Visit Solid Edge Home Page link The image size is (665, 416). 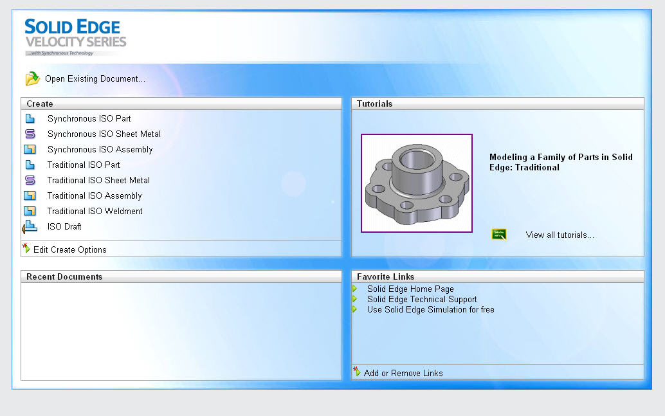pyautogui.click(x=410, y=289)
